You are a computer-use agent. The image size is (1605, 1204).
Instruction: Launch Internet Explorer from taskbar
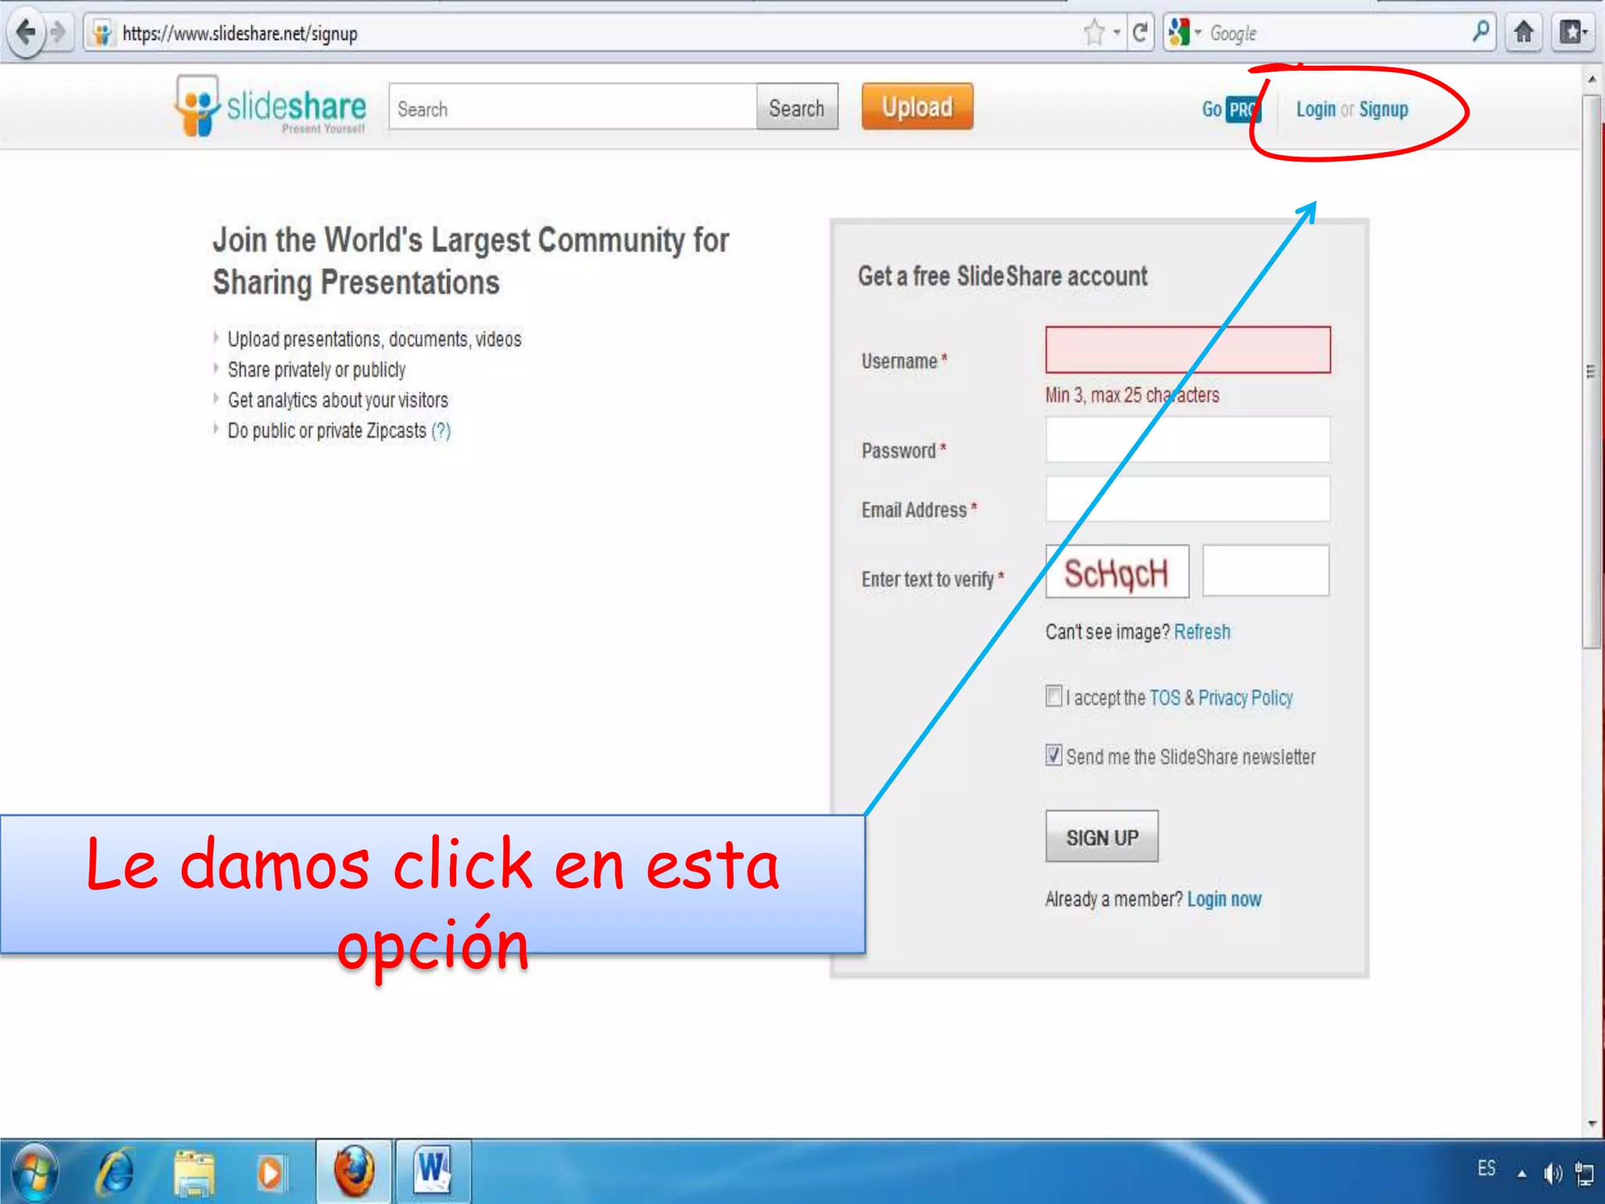[x=116, y=1173]
